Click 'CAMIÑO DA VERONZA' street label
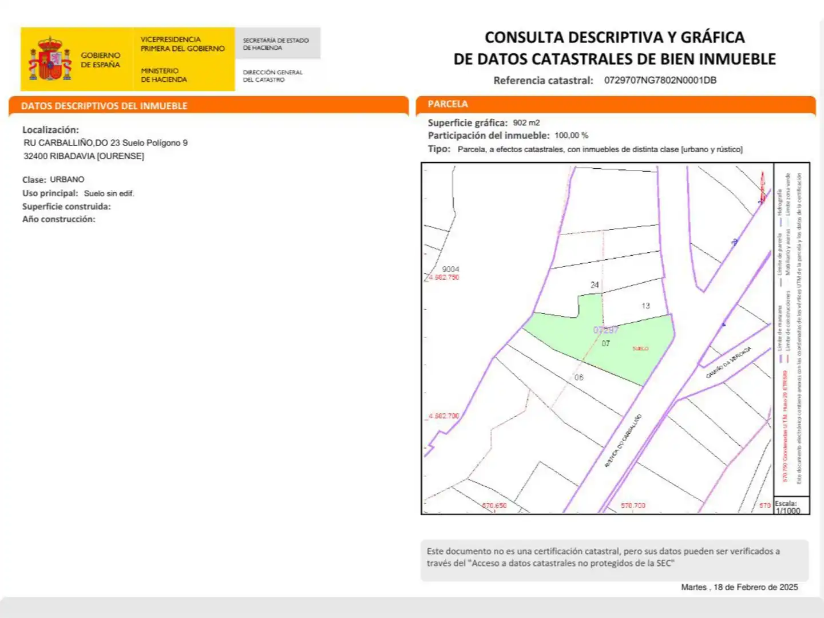824x618 pixels. click(x=728, y=362)
